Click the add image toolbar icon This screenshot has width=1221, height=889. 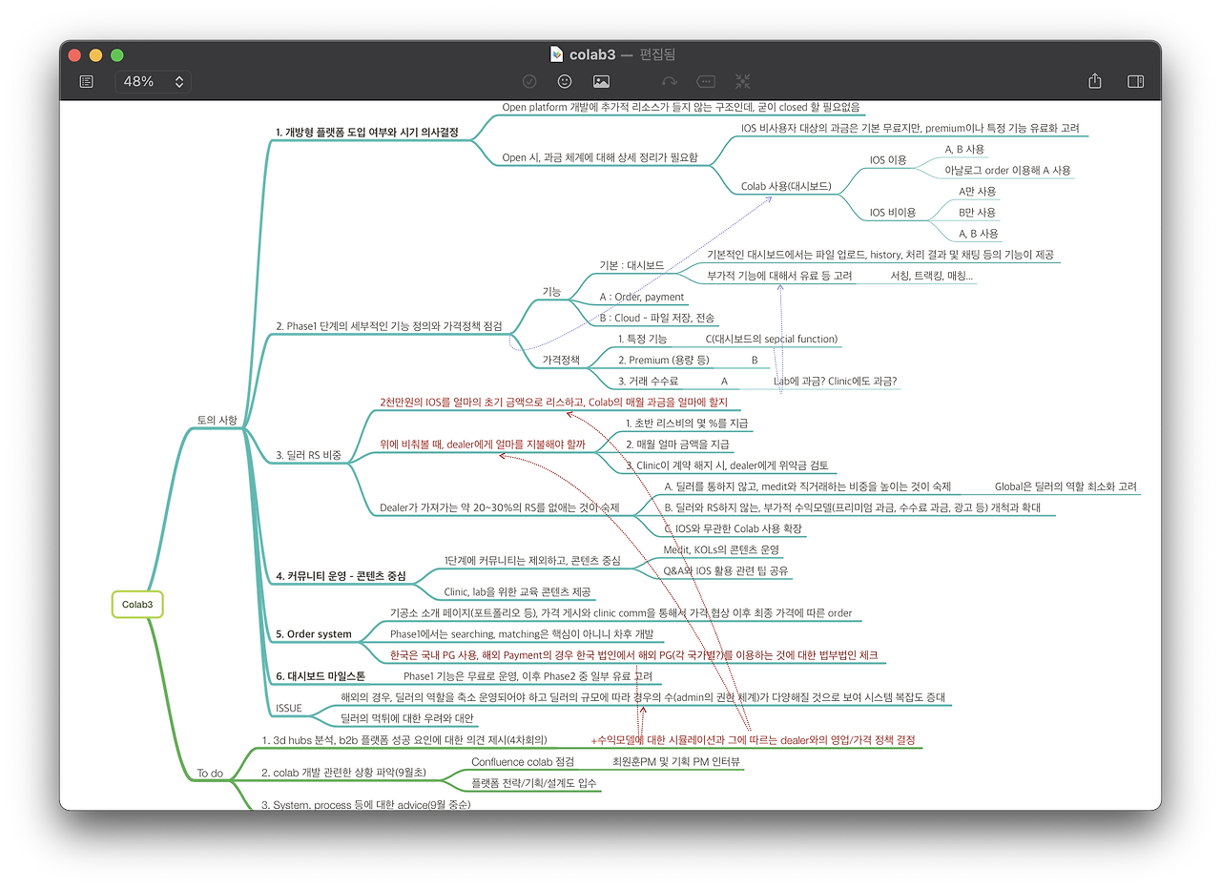601,82
